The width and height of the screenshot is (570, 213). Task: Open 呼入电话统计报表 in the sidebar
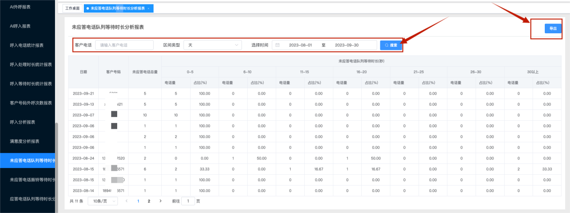27,45
